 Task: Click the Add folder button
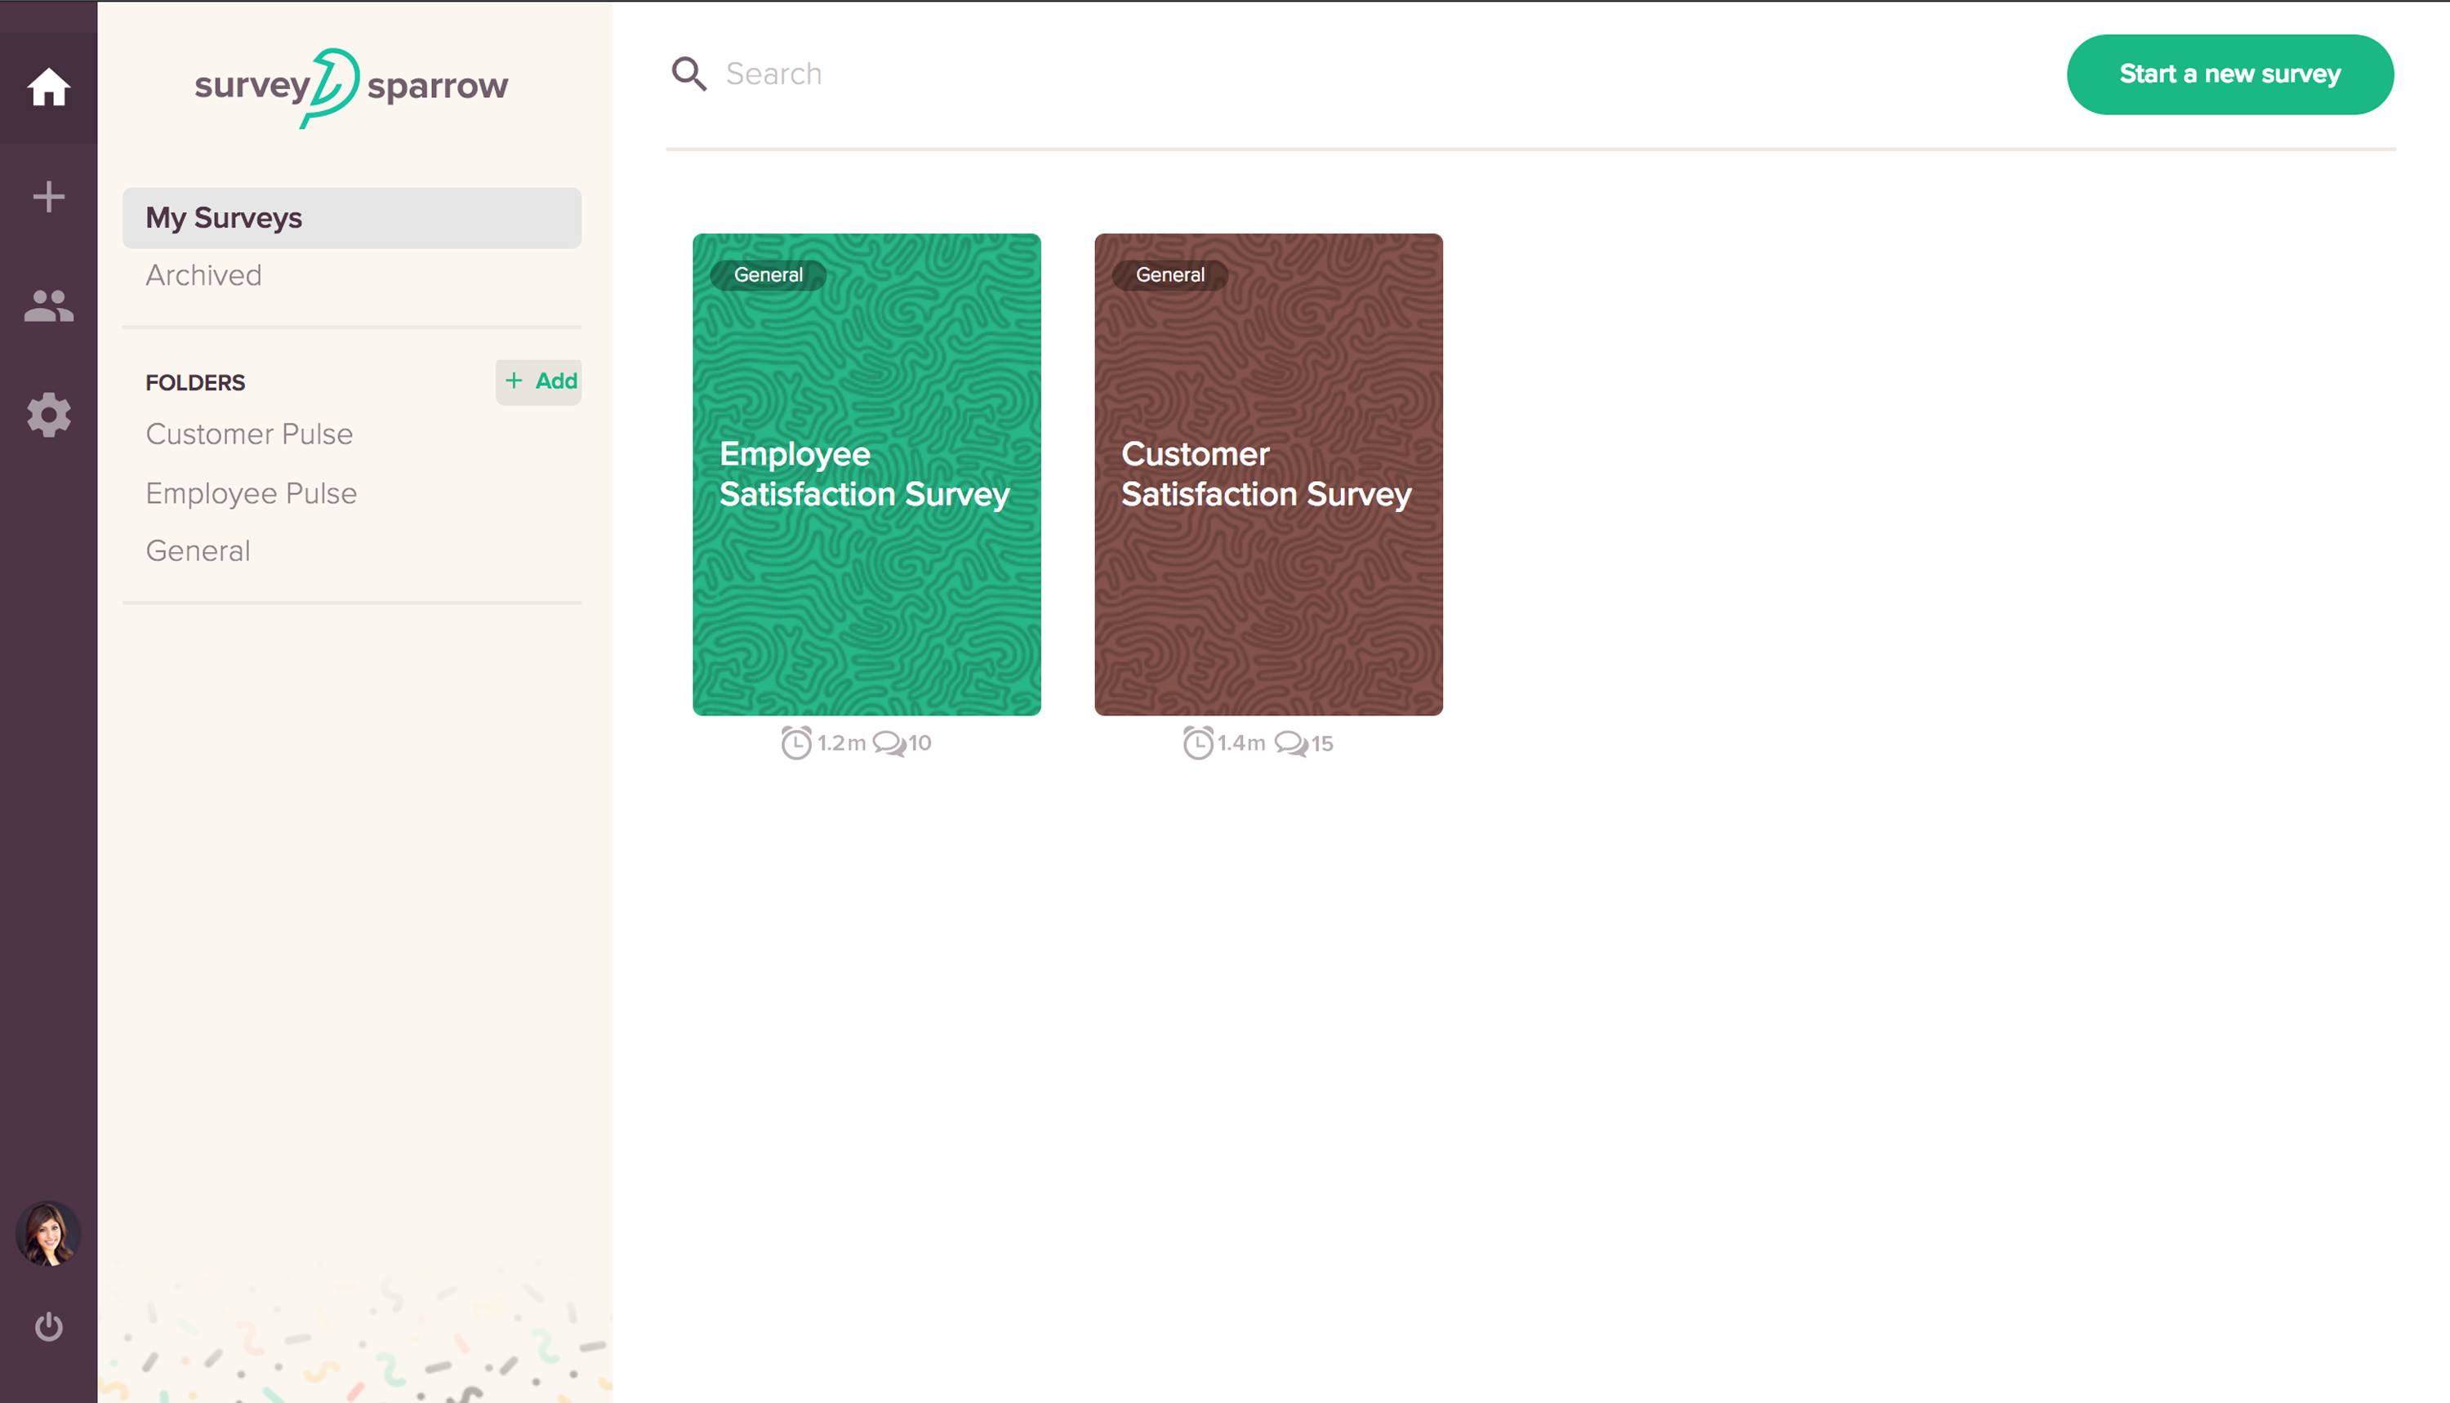[538, 381]
